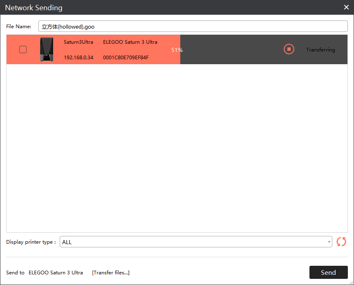Click the 51% transfer progress bar
Viewport: 354px width, 285px height.
(177, 50)
